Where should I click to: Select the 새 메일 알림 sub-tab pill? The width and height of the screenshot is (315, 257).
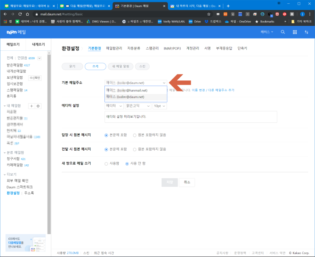(120, 66)
